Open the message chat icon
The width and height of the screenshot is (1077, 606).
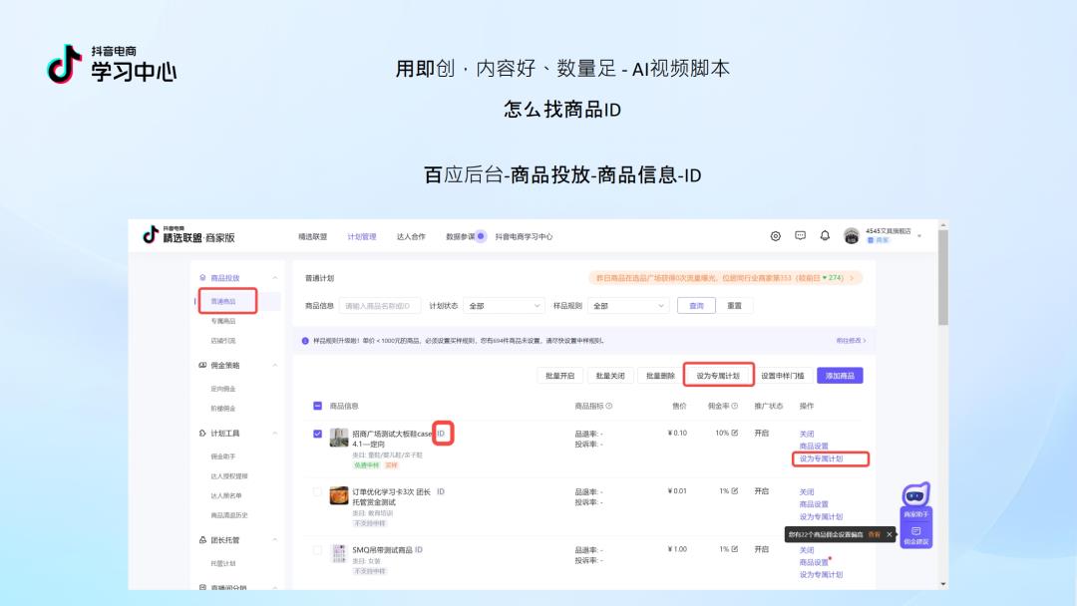(800, 235)
